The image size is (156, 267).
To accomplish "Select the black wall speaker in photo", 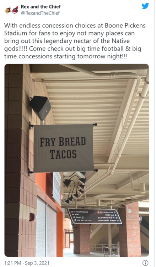I will click(41, 108).
